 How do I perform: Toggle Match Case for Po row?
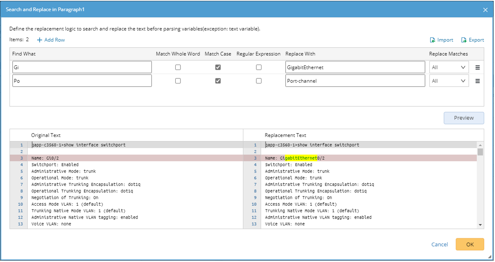coord(218,81)
